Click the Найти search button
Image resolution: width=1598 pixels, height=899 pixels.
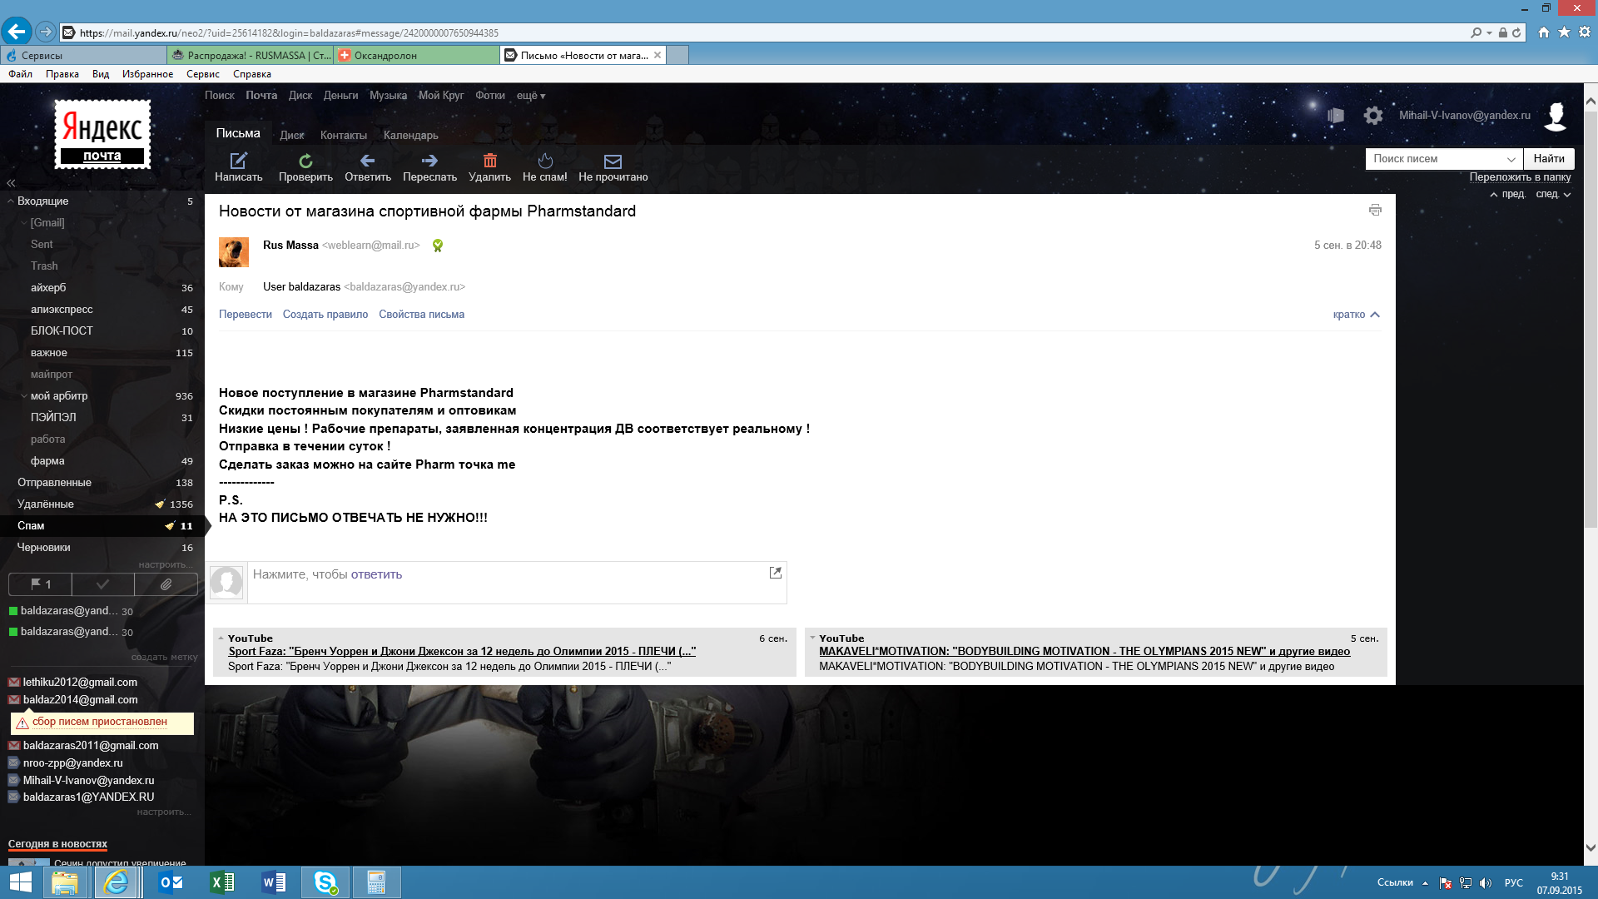tap(1548, 159)
